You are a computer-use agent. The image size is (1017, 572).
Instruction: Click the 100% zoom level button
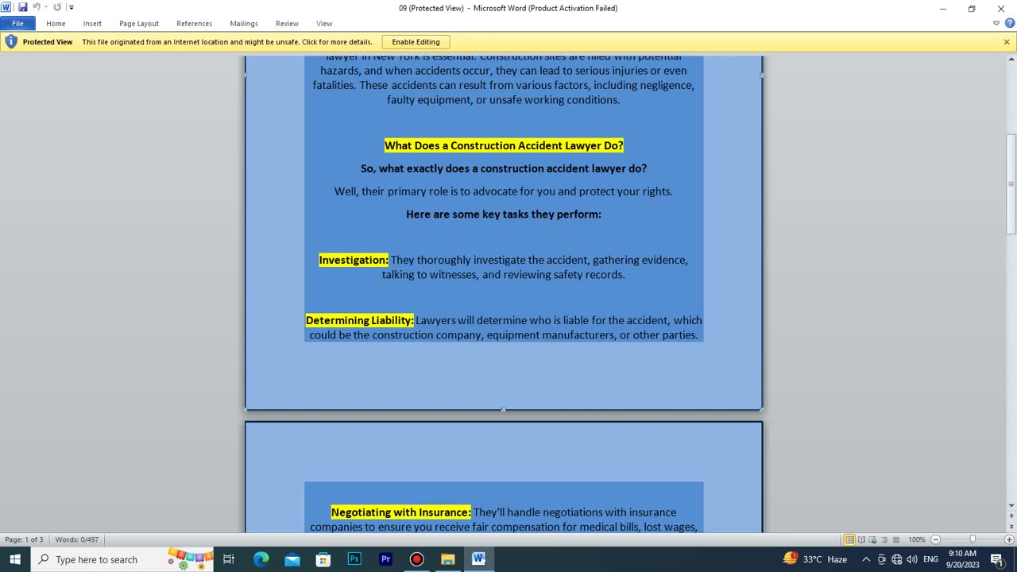tap(916, 540)
